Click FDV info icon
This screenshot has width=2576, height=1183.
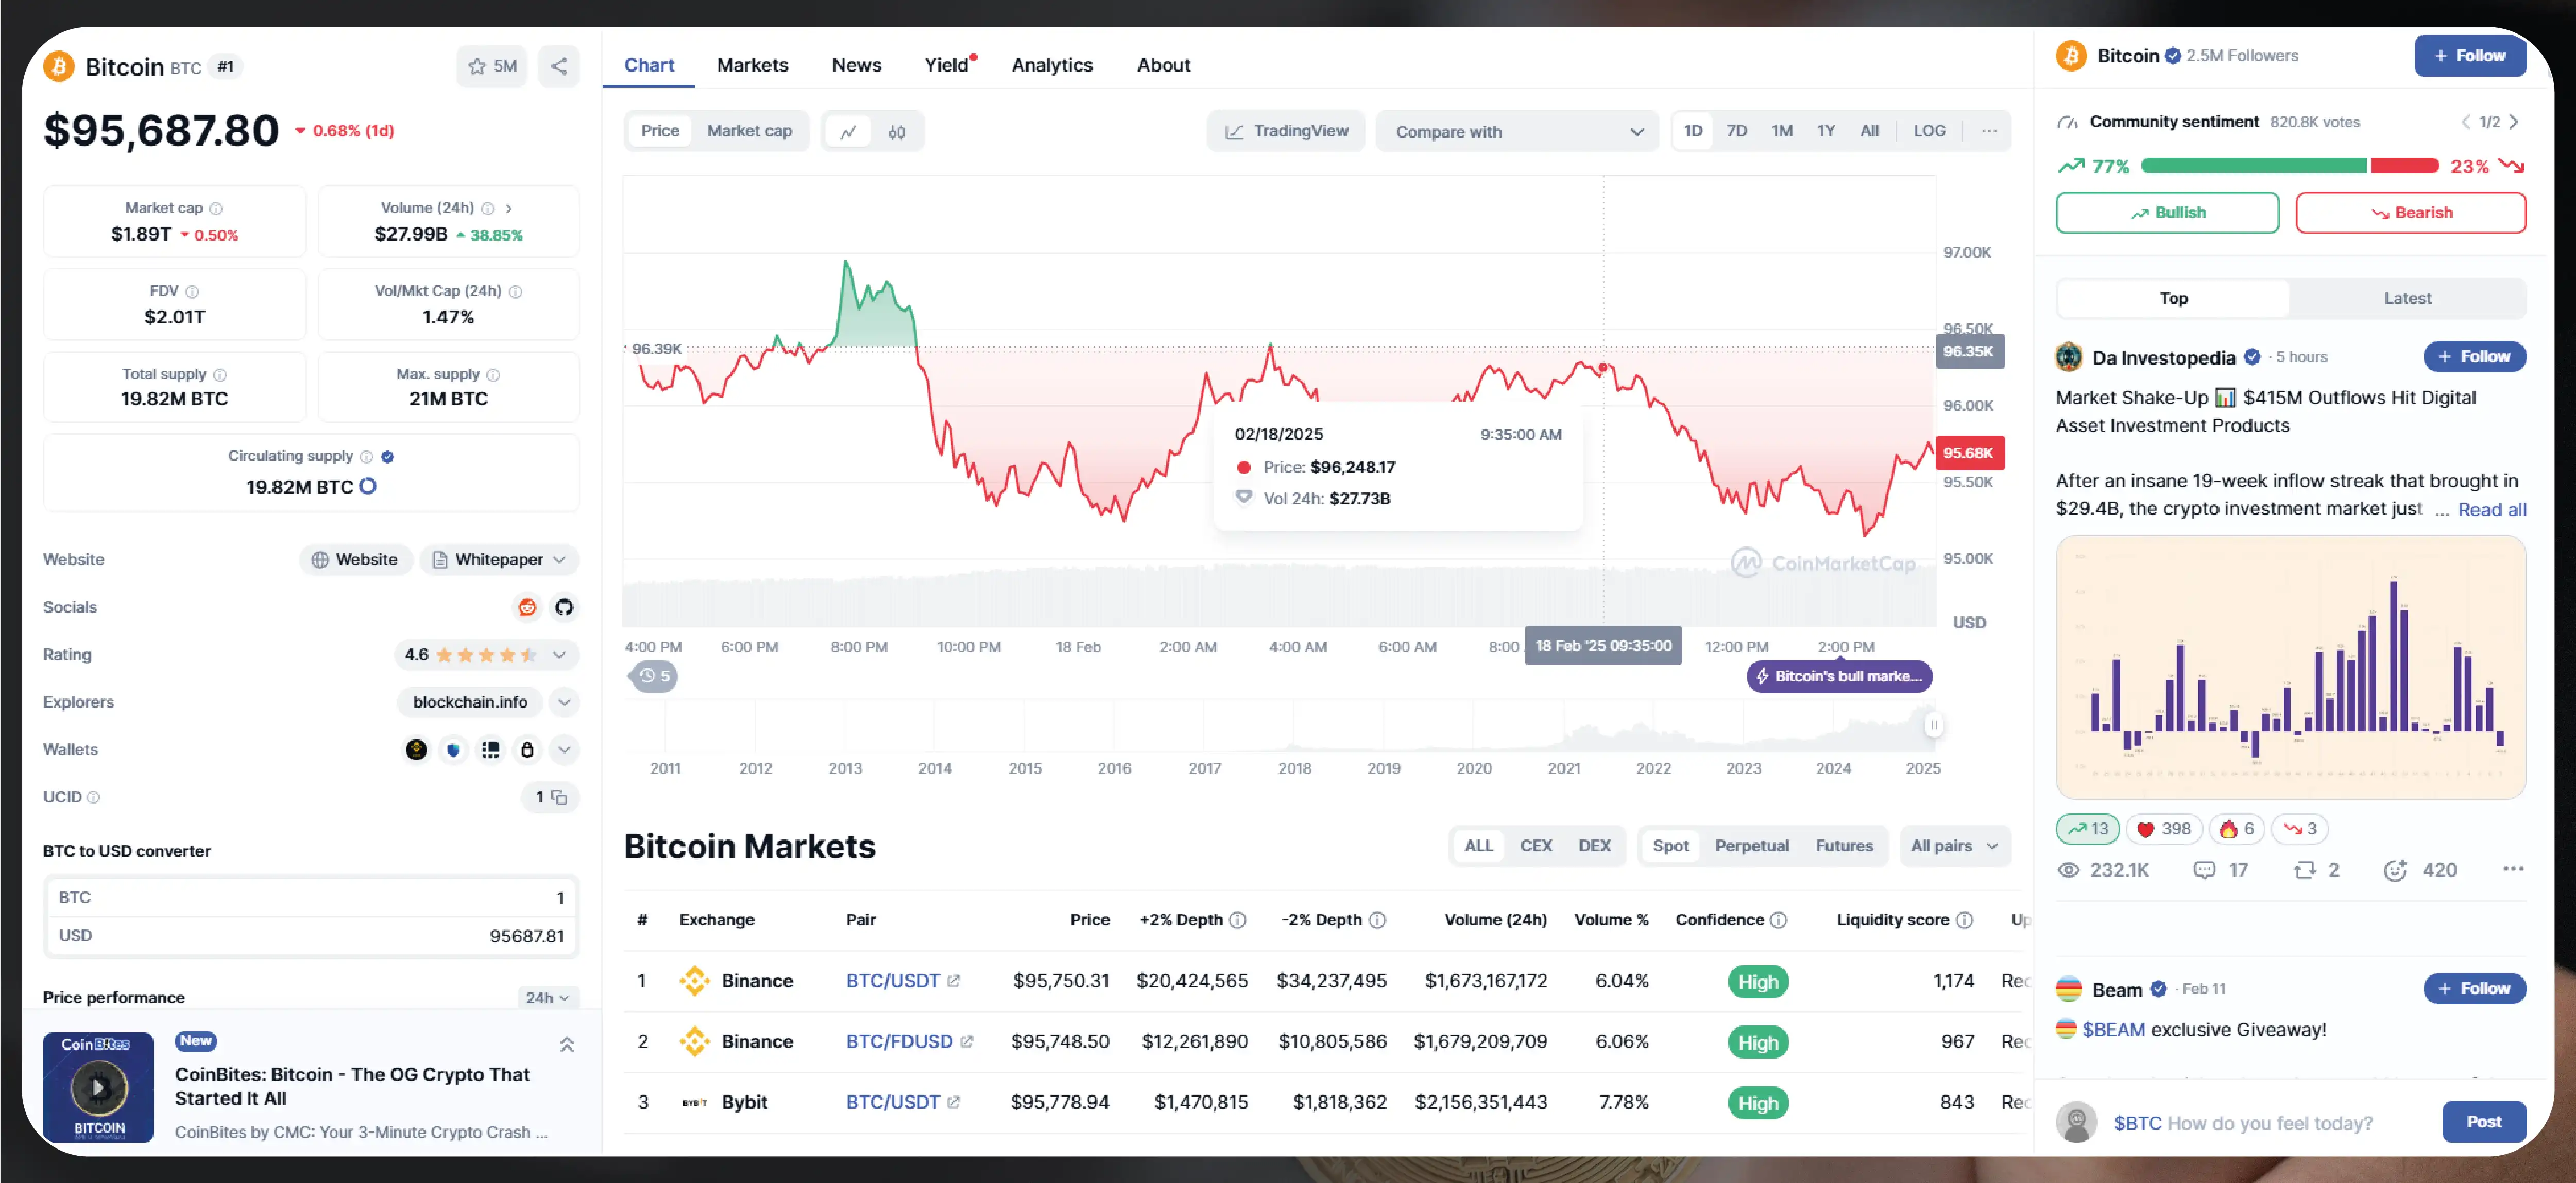[x=192, y=291]
